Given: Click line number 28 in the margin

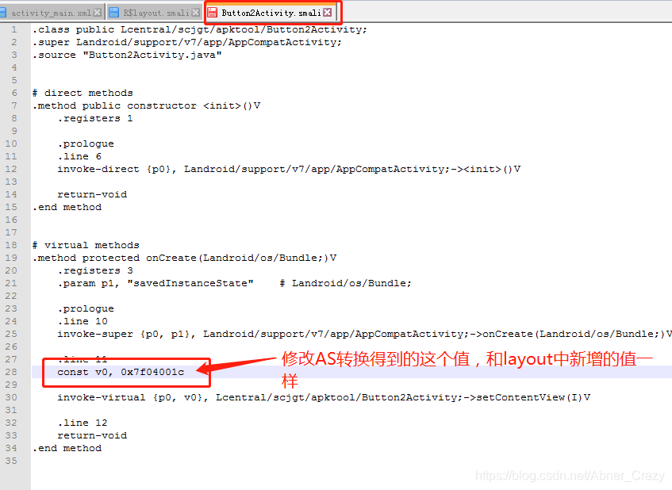Looking at the screenshot, I should click(x=11, y=372).
